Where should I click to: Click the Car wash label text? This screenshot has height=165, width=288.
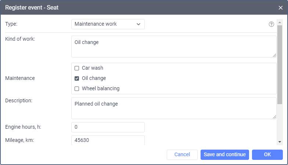click(92, 68)
